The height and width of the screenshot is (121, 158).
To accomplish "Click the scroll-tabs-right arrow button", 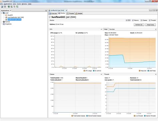I will click(x=152, y=10).
